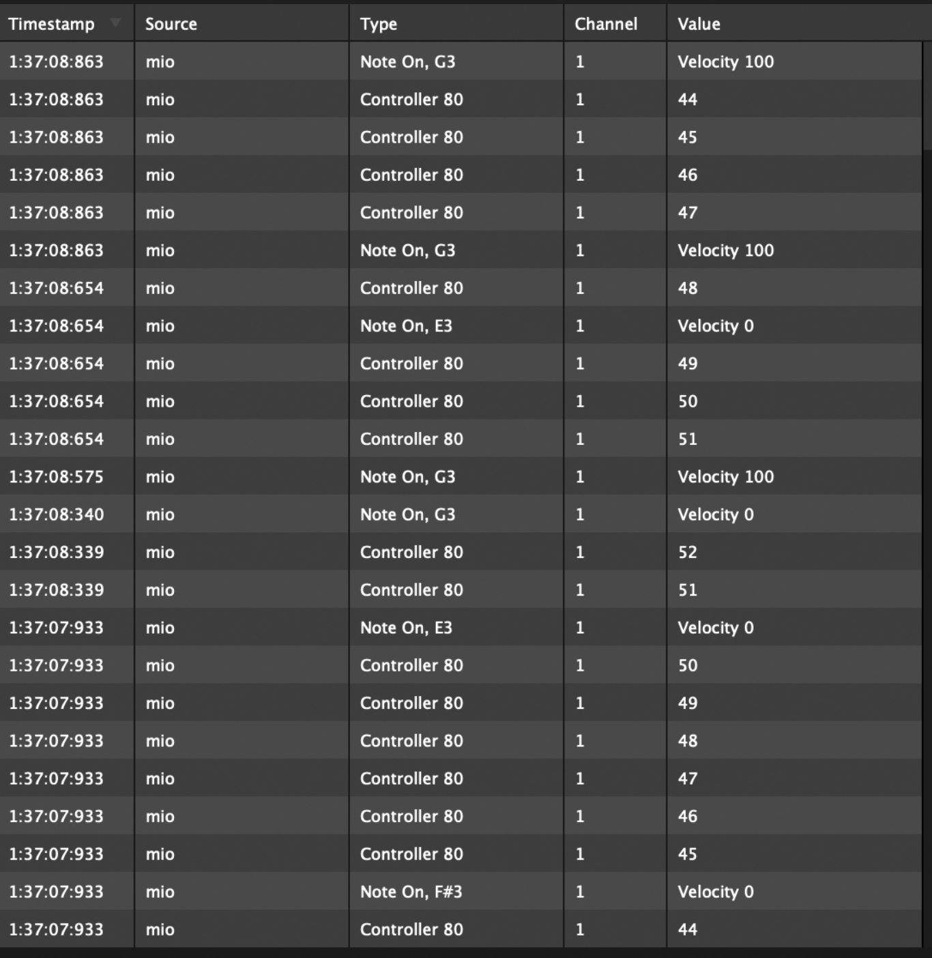The width and height of the screenshot is (932, 958).
Task: Sort by the Source column header
Action: (x=171, y=24)
